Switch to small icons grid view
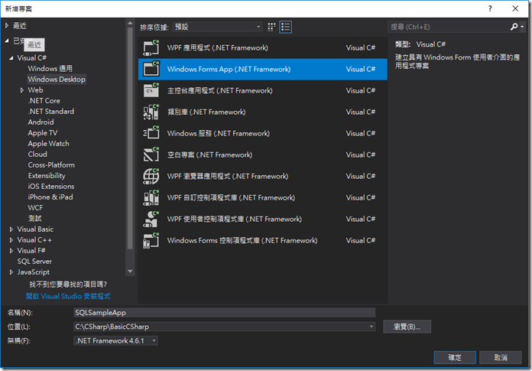532x371 pixels. (271, 27)
